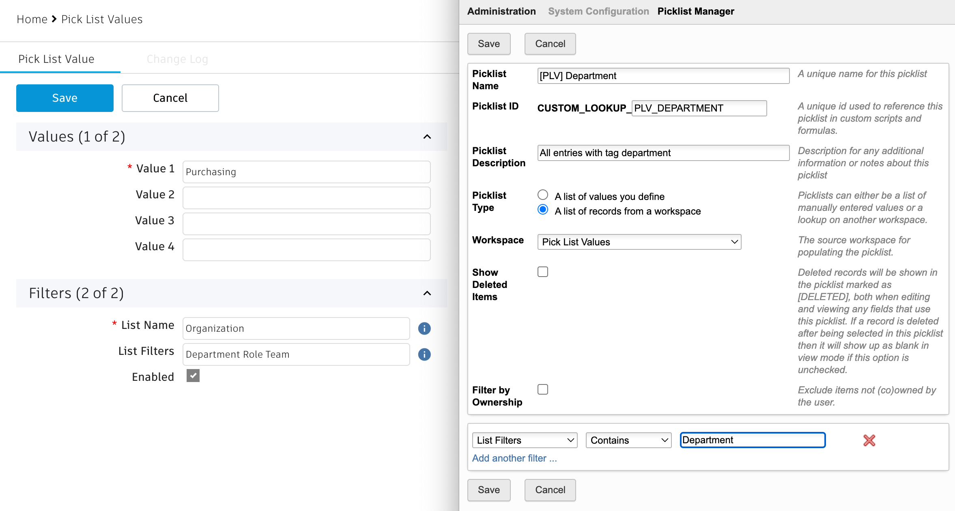Click the Value 2 input field
955x511 pixels.
coord(306,198)
